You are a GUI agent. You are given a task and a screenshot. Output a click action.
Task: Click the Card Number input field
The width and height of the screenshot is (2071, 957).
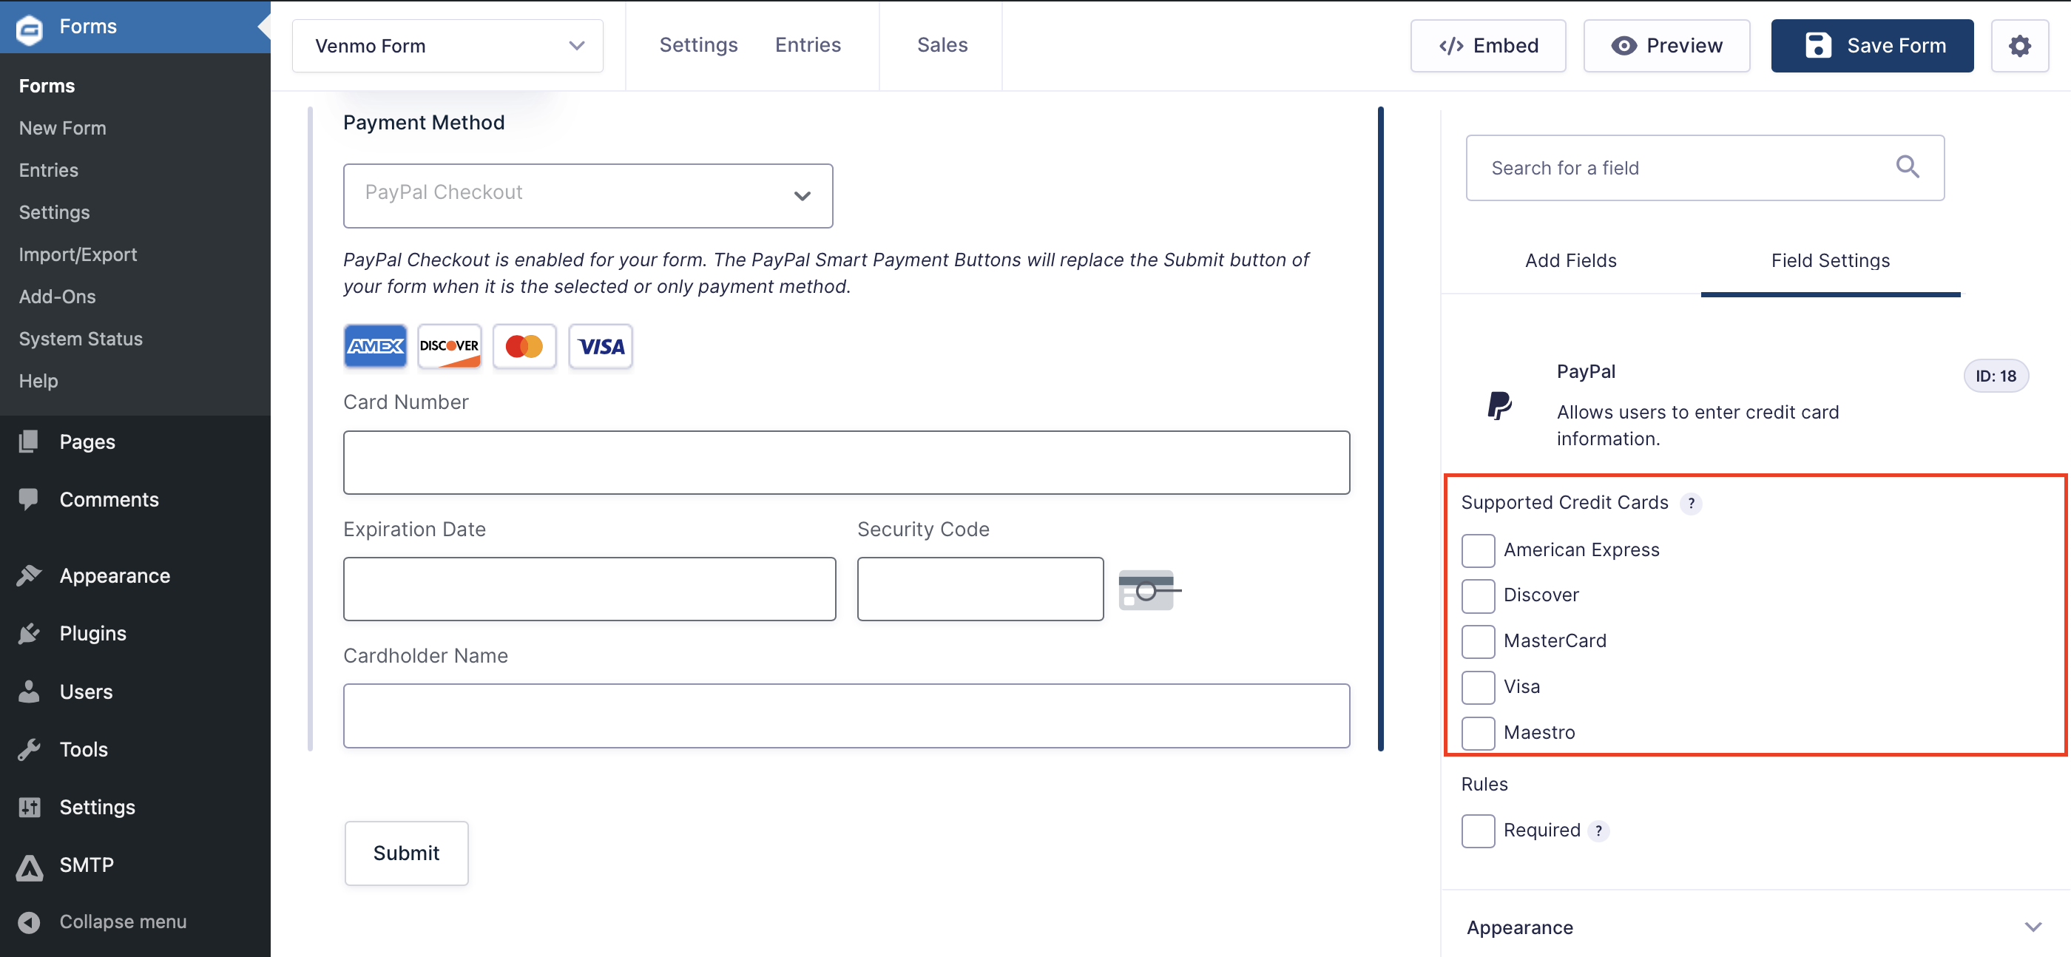(845, 462)
